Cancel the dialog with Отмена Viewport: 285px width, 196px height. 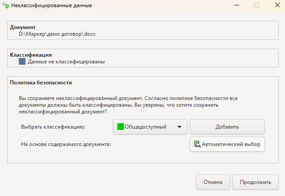tap(213, 182)
